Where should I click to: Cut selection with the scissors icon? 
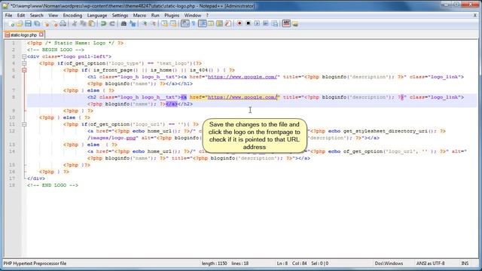click(74, 23)
